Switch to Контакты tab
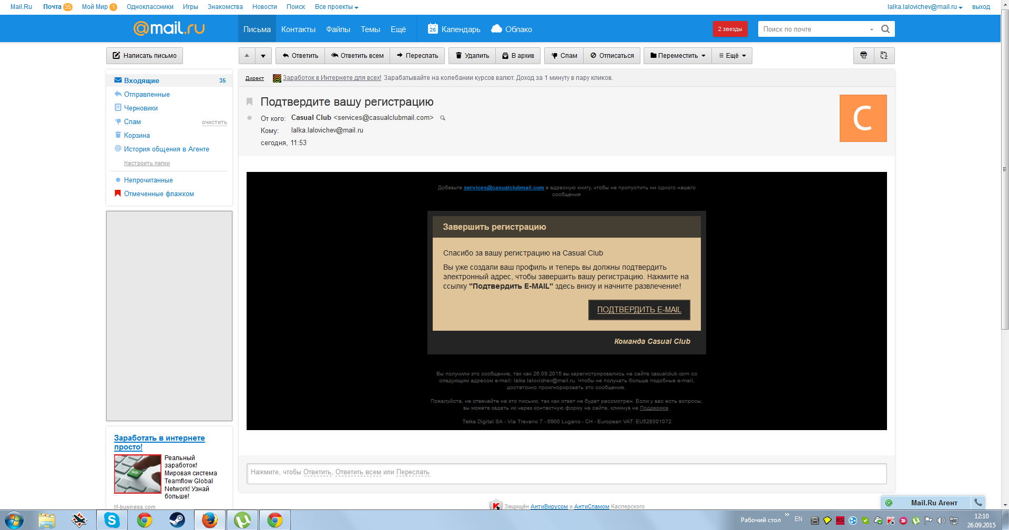Screen dimensions: 1009x530 (x=298, y=29)
